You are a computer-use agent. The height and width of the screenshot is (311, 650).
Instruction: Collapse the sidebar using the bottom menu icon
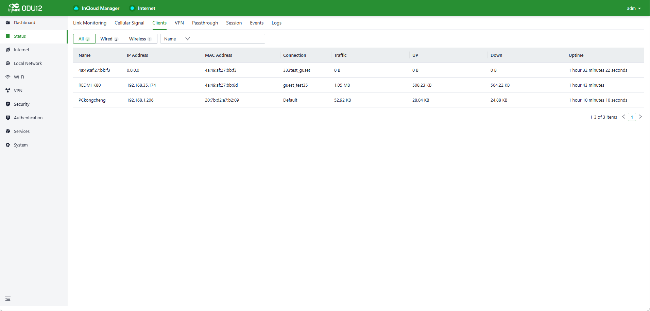[x=8, y=299]
